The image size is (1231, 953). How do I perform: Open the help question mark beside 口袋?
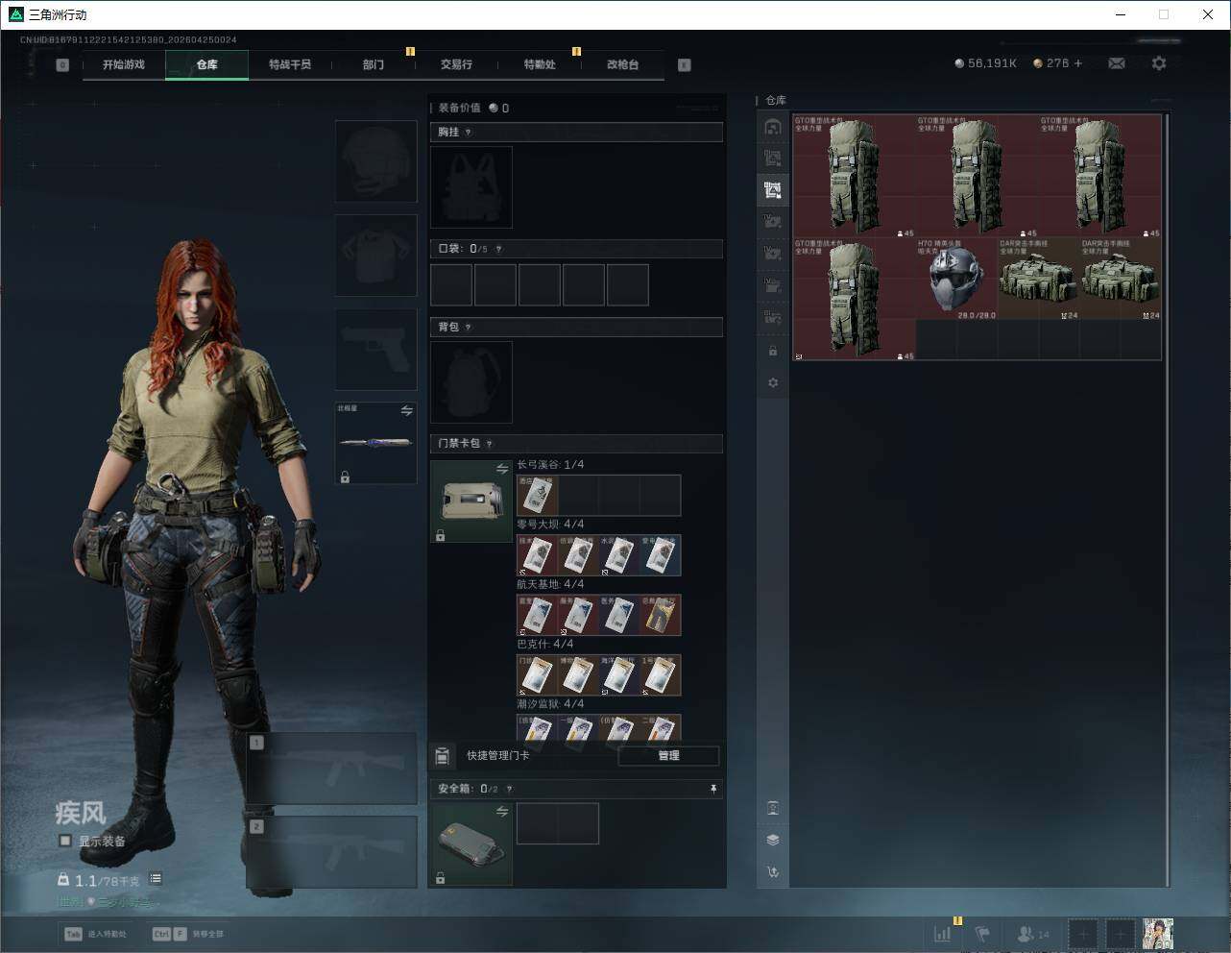click(x=498, y=249)
